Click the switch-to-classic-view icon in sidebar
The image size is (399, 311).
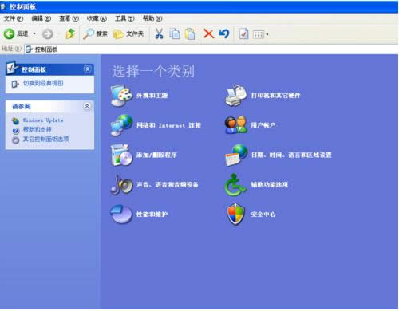(15, 84)
